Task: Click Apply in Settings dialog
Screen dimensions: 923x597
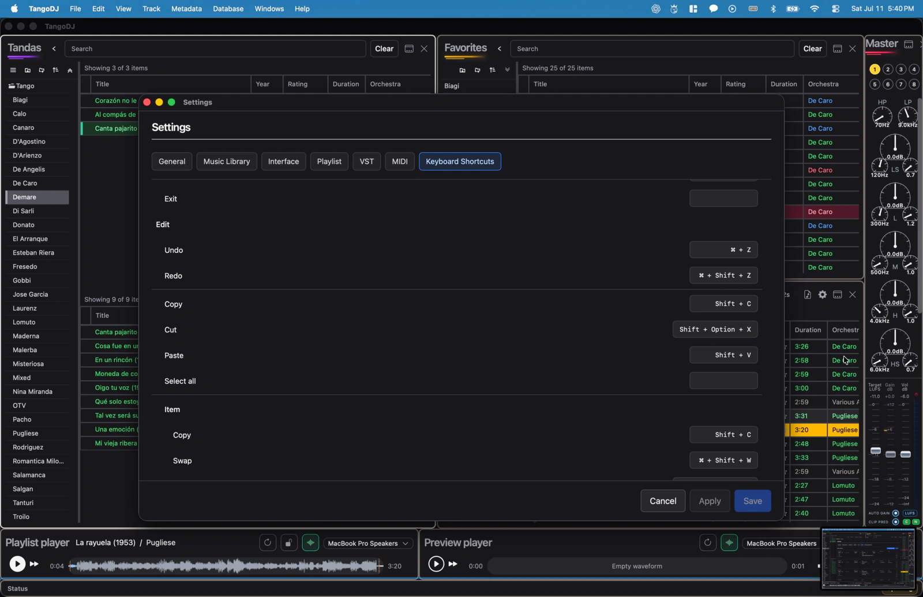Action: (x=710, y=501)
